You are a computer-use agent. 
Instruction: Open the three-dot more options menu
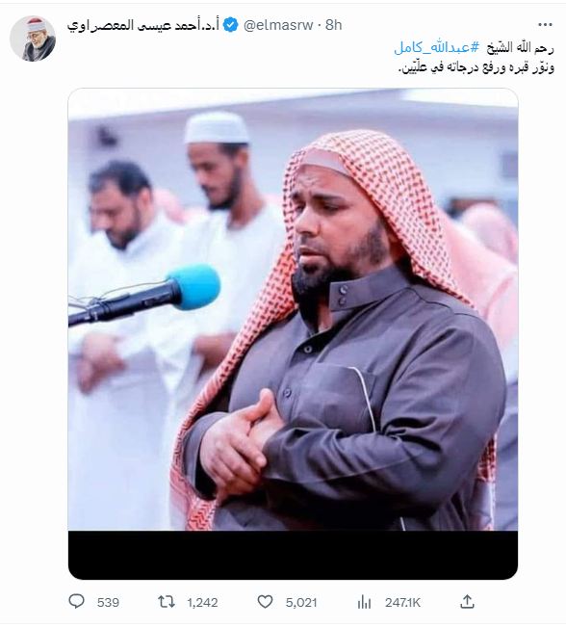(545, 25)
